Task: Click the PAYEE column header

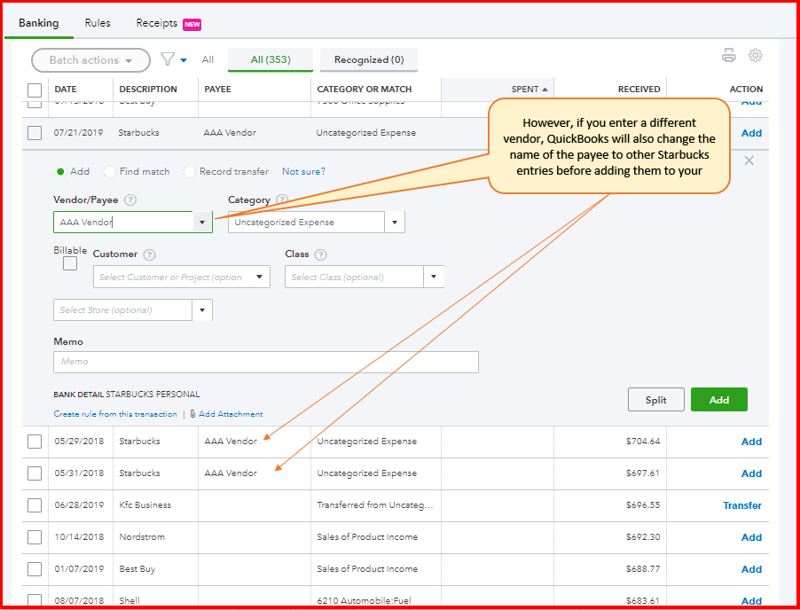Action: point(218,90)
